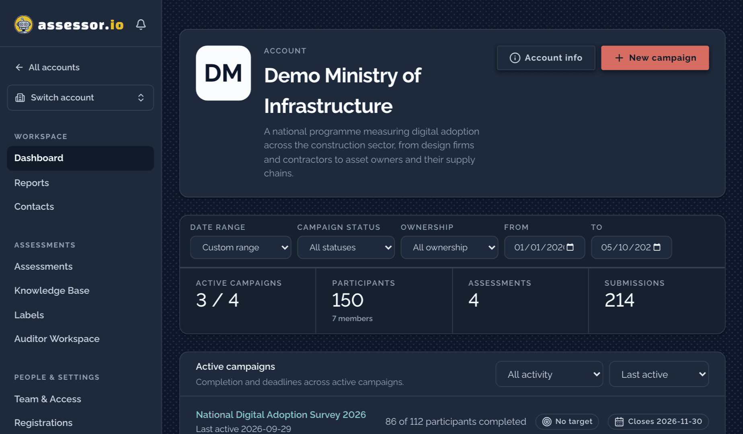Screen dimensions: 743x434
Task: Click the From date field 01/01/202
Action: (x=544, y=247)
